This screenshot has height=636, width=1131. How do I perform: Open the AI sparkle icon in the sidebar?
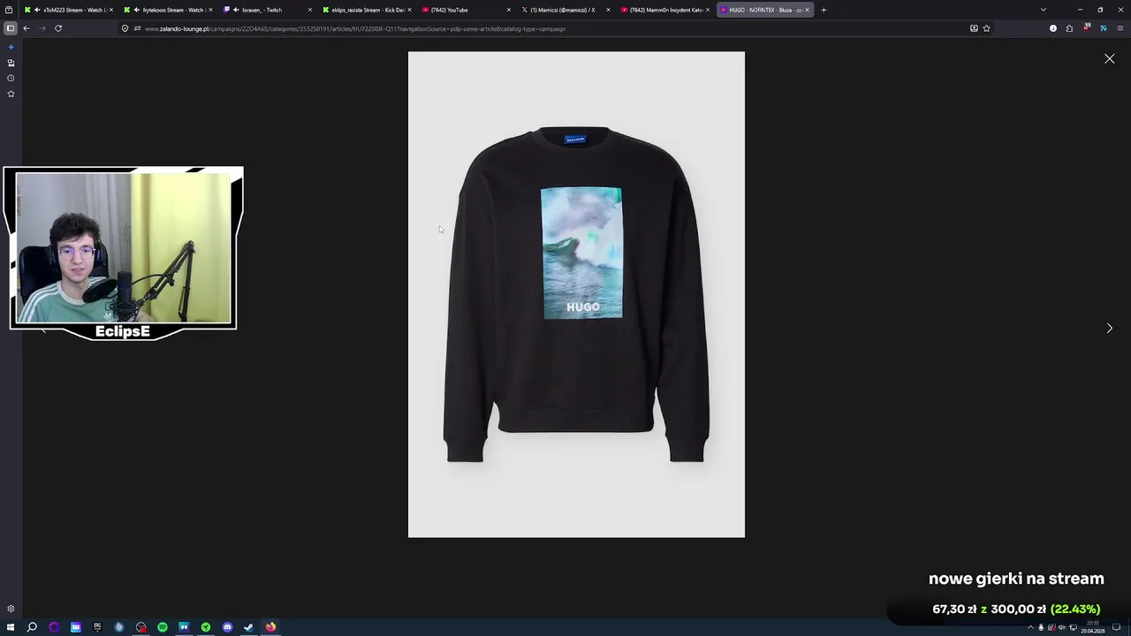pyautogui.click(x=11, y=47)
